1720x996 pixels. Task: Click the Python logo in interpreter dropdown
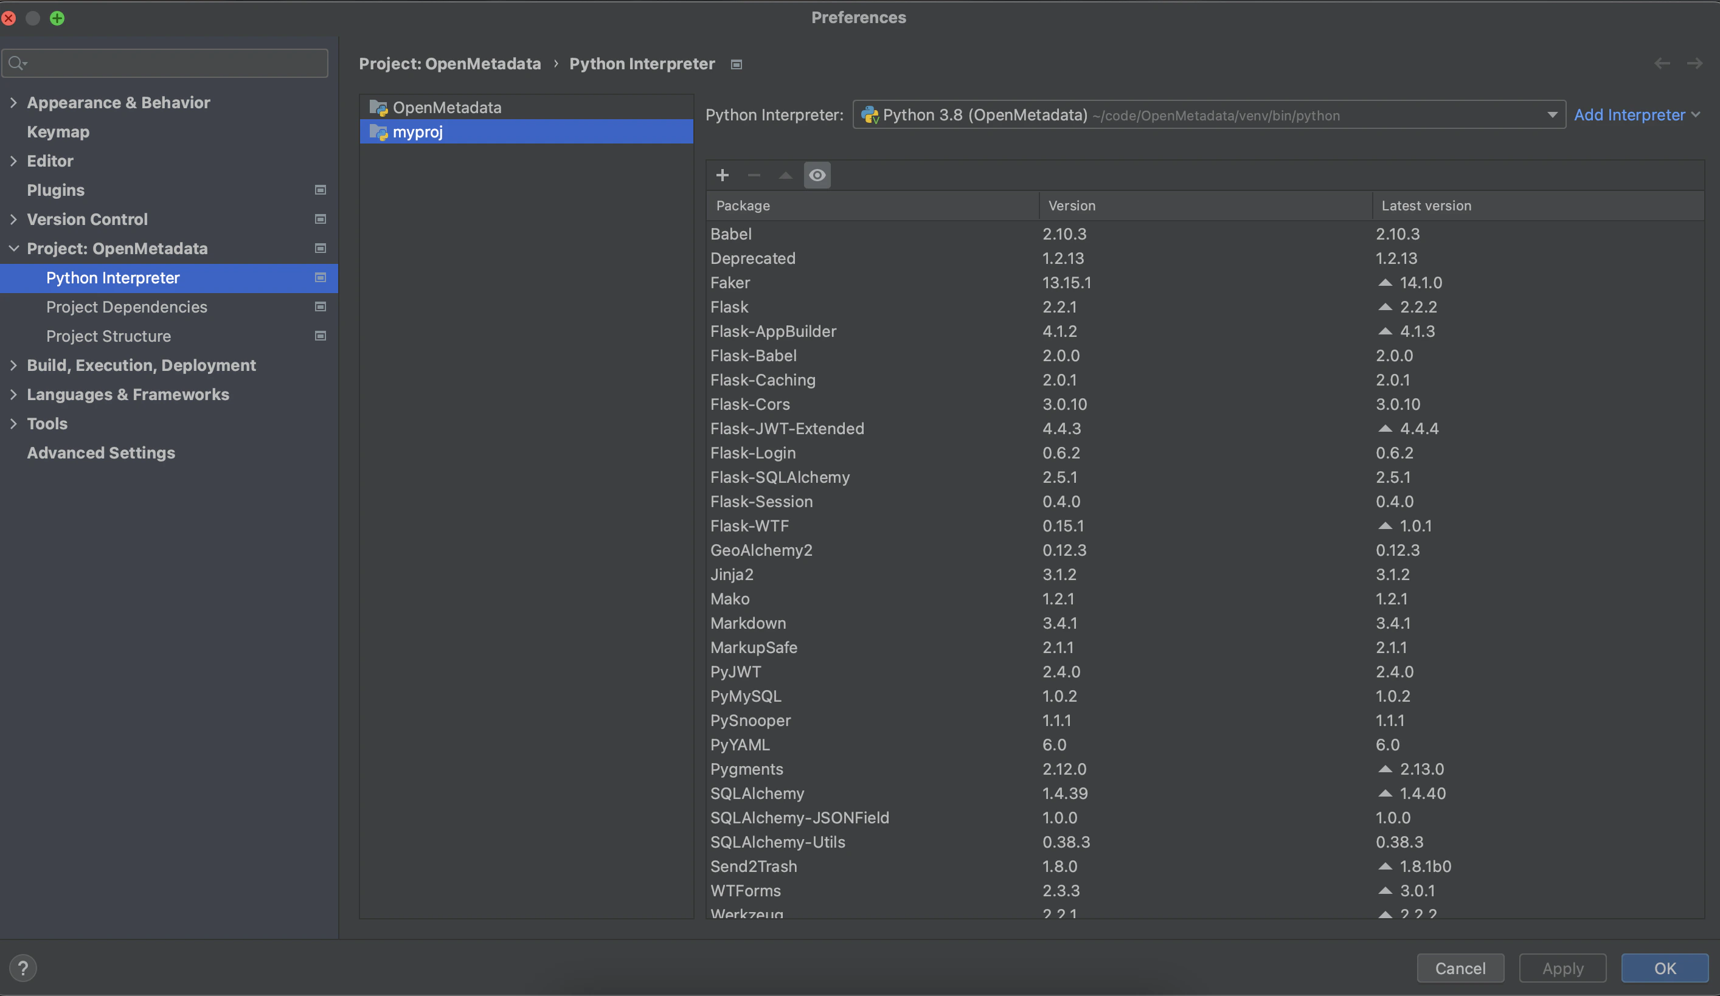click(x=870, y=116)
